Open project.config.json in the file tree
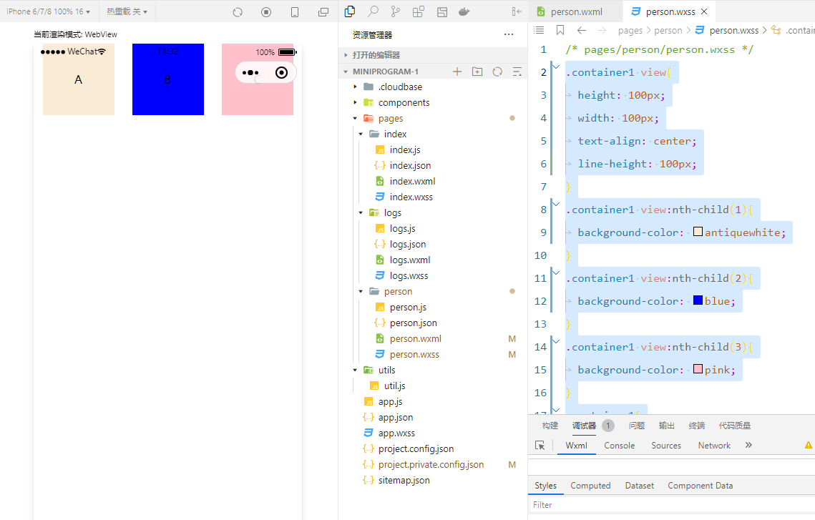The height and width of the screenshot is (520, 815). pyautogui.click(x=416, y=449)
